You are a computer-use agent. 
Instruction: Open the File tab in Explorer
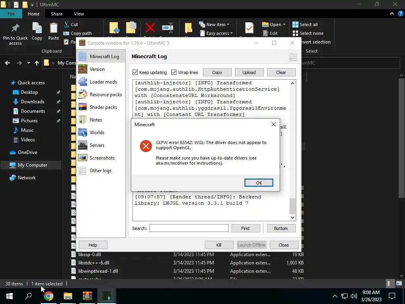(11, 14)
